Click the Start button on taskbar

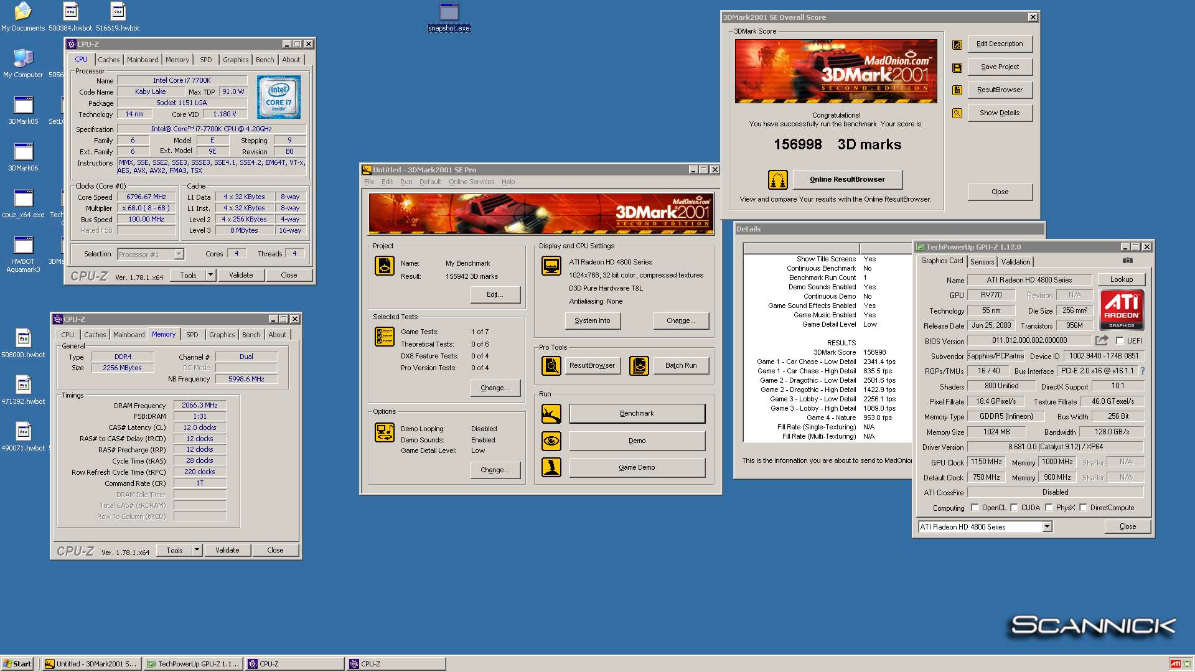(17, 664)
